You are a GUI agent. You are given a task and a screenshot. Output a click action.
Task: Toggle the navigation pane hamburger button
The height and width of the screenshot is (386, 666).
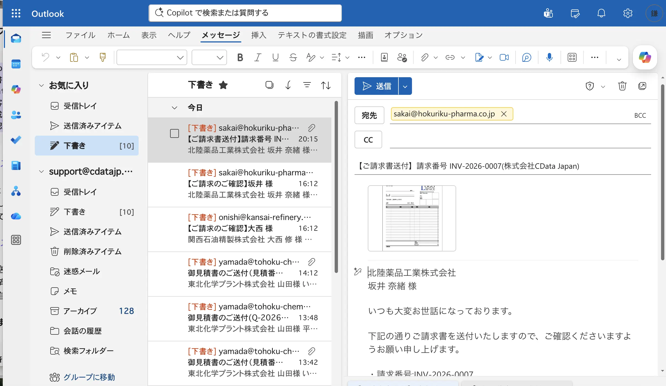[x=46, y=35]
